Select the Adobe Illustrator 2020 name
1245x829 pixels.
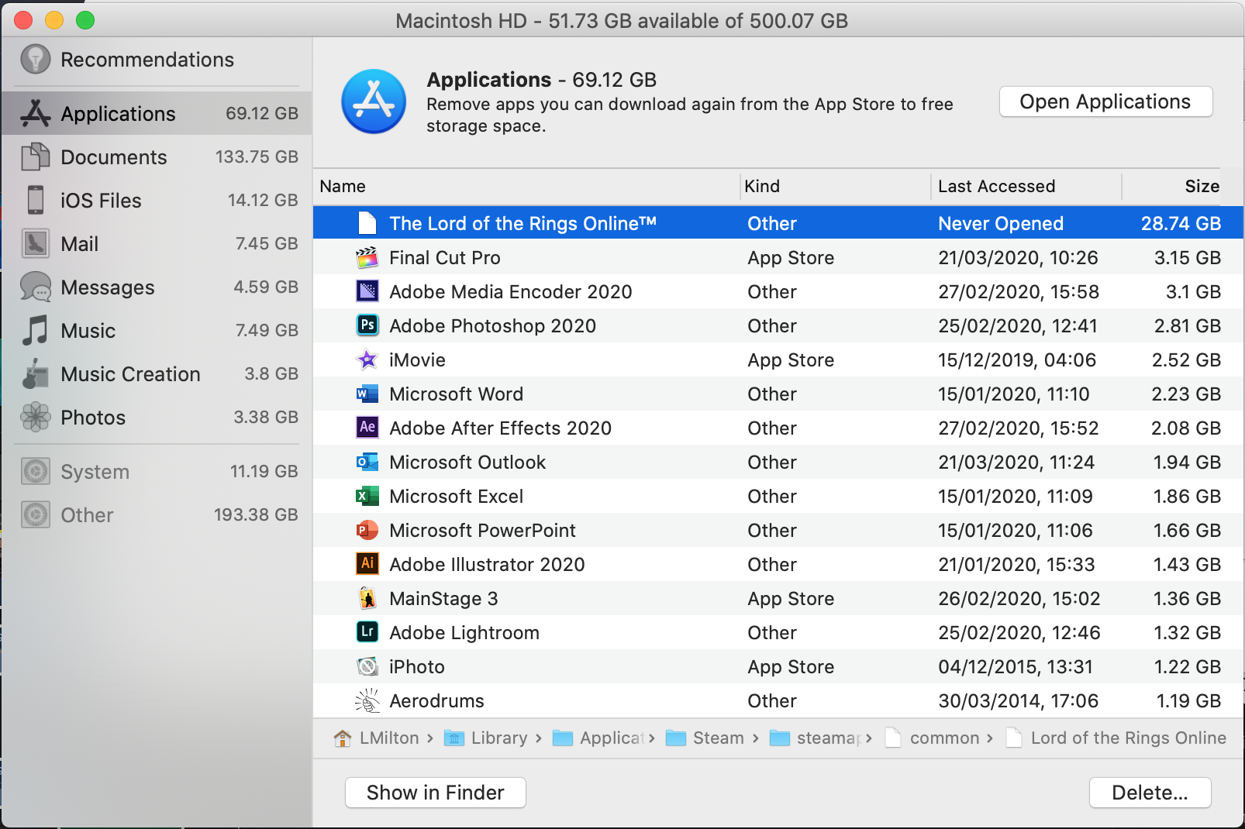tap(487, 564)
